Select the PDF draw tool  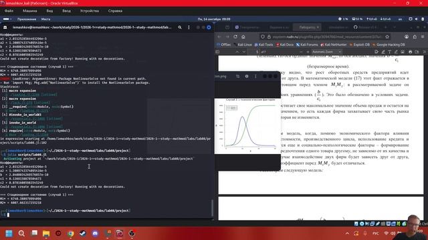(396, 52)
